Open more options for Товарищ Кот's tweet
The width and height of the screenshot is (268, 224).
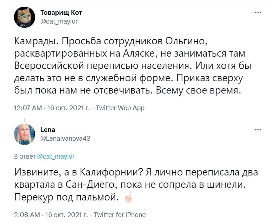pos(258,13)
